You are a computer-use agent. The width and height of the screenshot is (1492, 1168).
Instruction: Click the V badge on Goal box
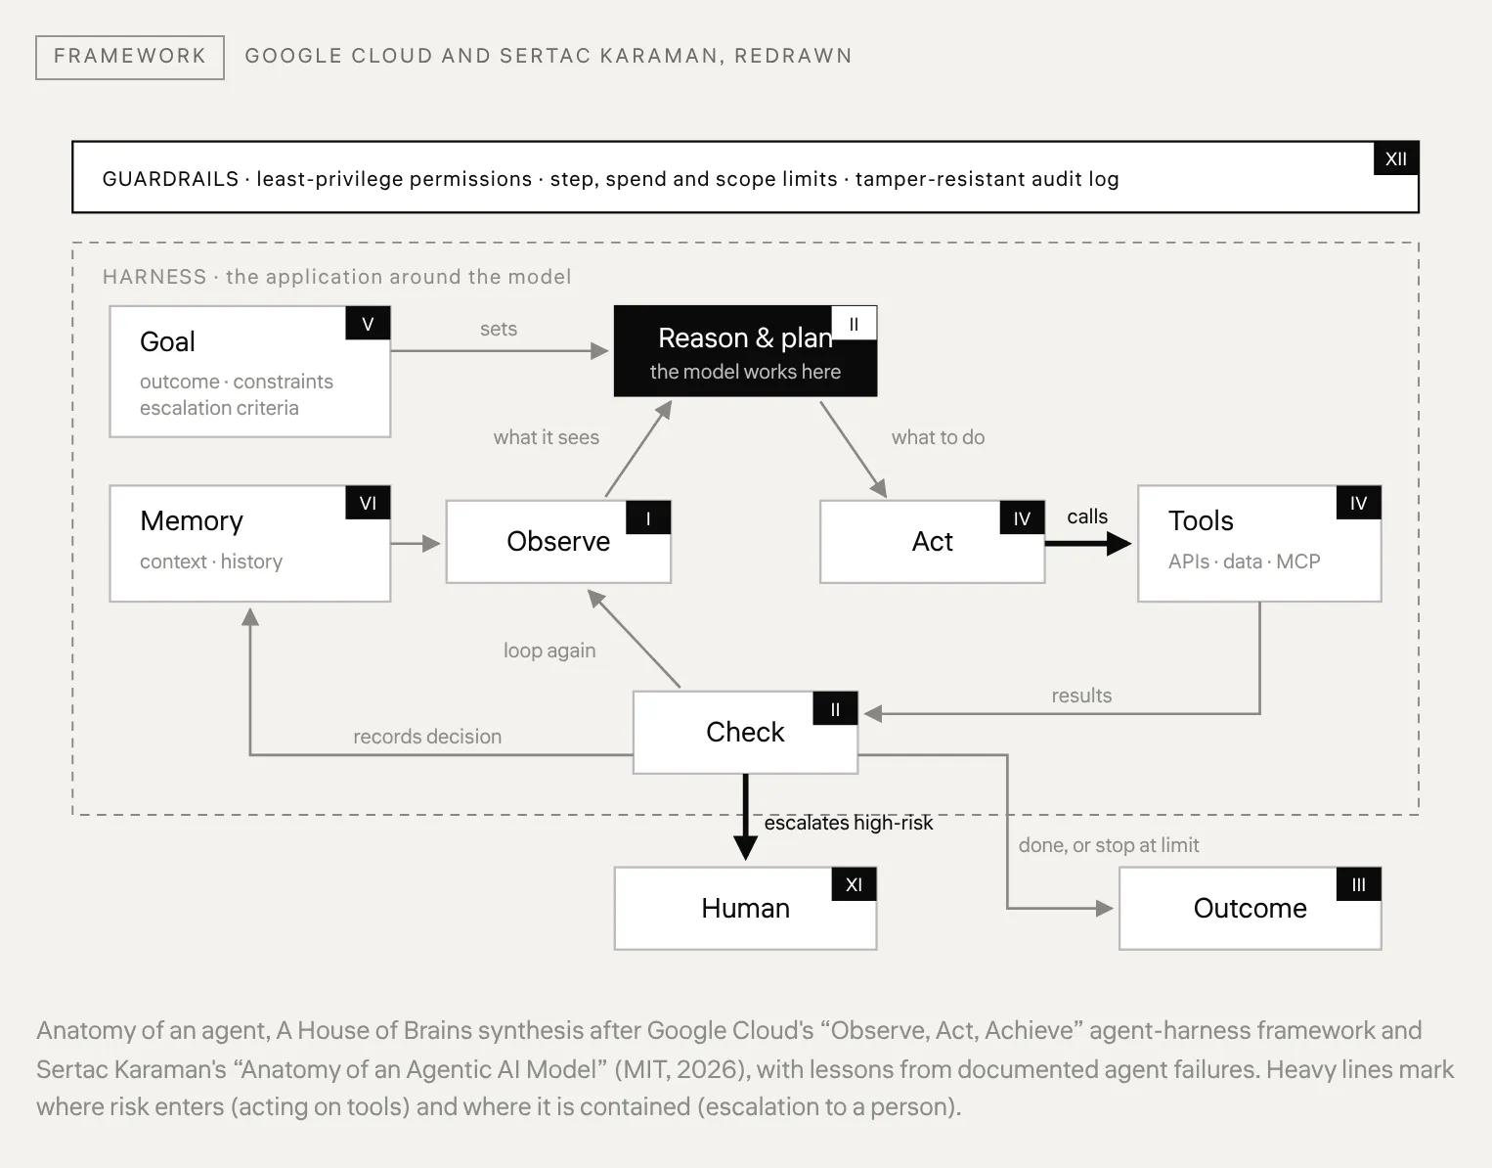click(x=368, y=324)
